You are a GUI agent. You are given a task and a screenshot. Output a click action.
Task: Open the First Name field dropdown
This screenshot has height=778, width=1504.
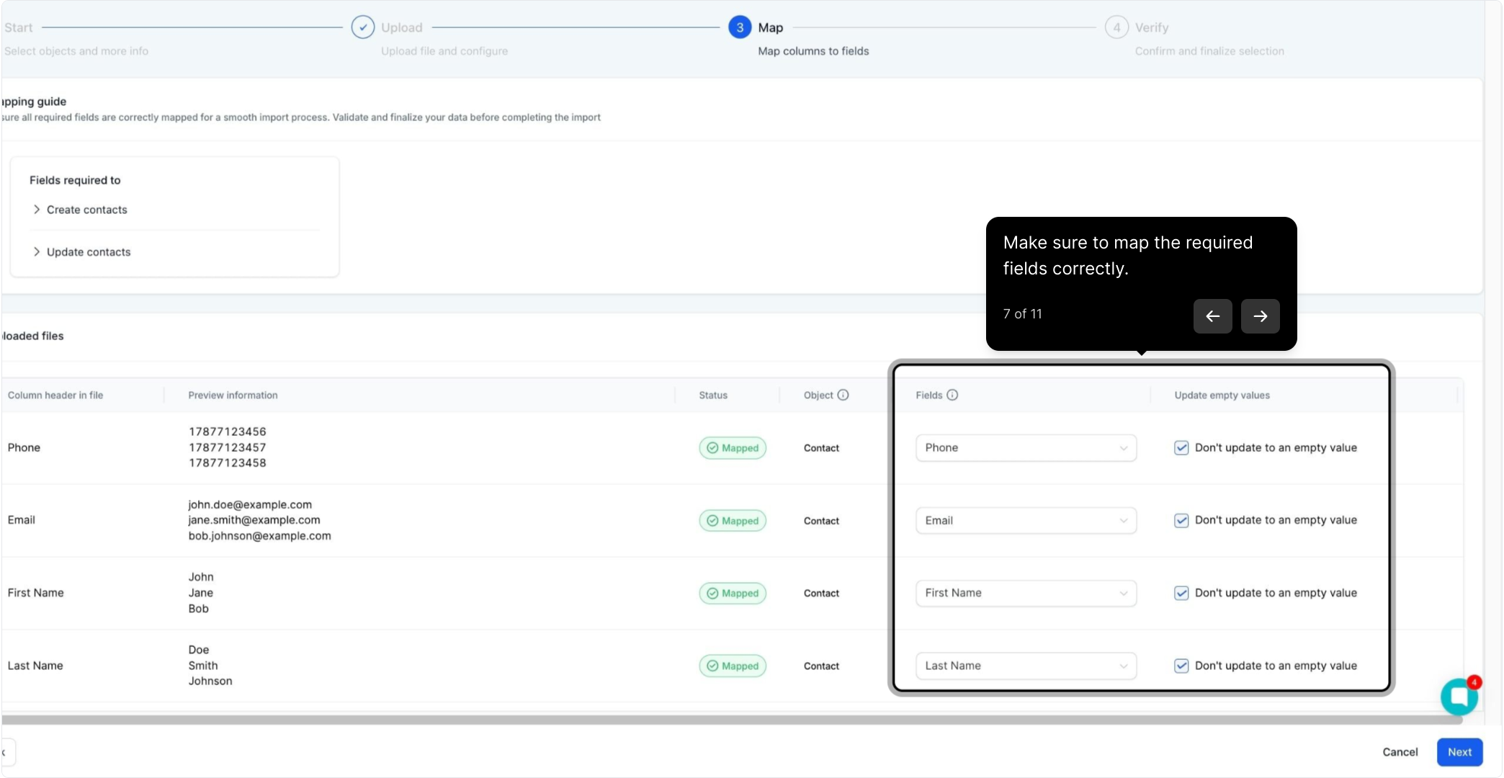(1026, 593)
